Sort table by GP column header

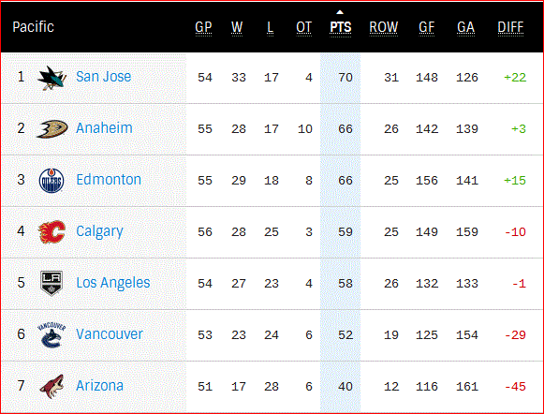[x=203, y=27]
